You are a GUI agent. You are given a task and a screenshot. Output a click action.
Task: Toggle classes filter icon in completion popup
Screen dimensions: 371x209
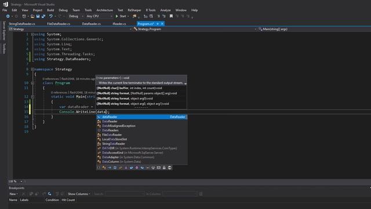click(x=104, y=168)
